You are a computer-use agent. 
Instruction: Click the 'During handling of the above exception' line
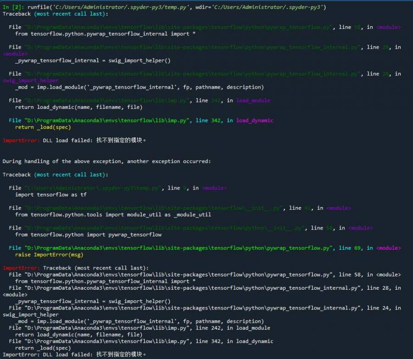coord(106,161)
